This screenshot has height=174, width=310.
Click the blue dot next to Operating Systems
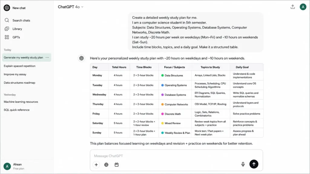pyautogui.click(x=163, y=85)
